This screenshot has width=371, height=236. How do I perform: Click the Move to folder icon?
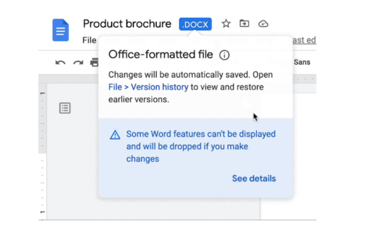pyautogui.click(x=244, y=24)
